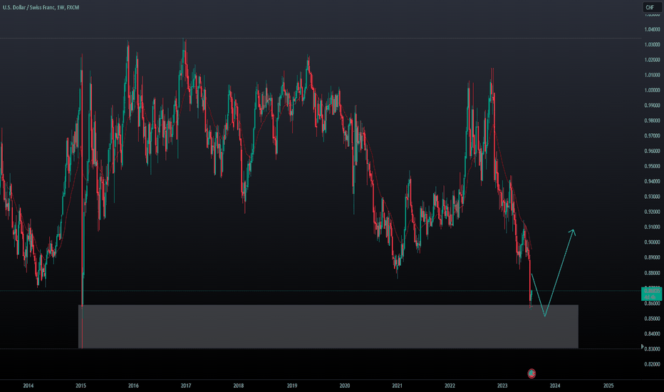
Task: Click the 2024 label on the time axis
Action: (555, 386)
